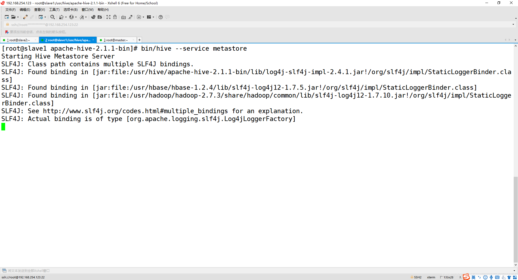
Task: Click the tab layout arrangement icon
Action: coord(149,17)
